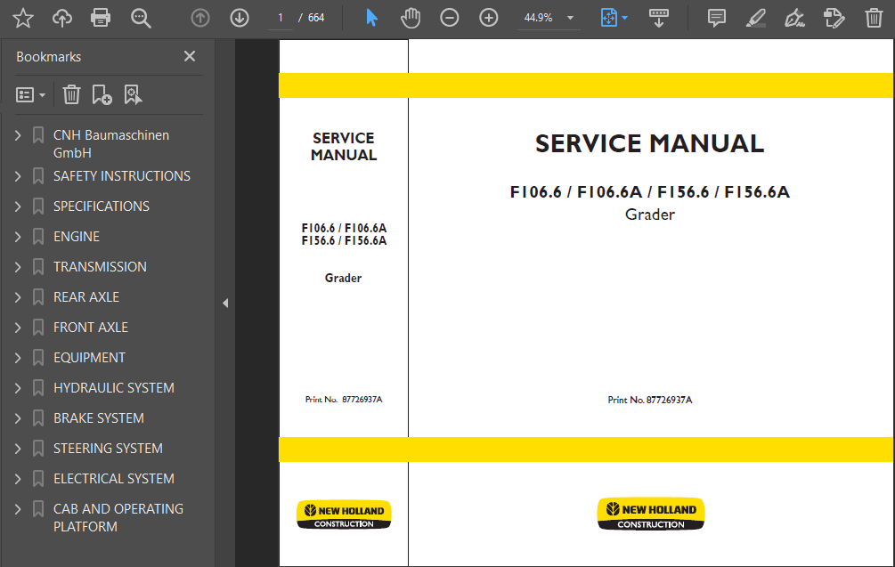Viewport: 895px width, 567px height.
Task: Expand the STEERING SYSTEM bookmark
Action: [x=18, y=449]
